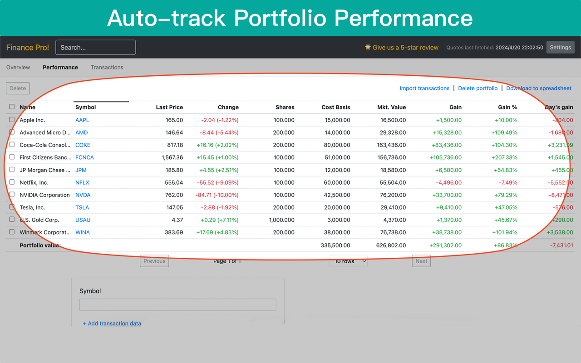Sort by the Shares column header
The image size is (581, 363).
[x=285, y=107]
